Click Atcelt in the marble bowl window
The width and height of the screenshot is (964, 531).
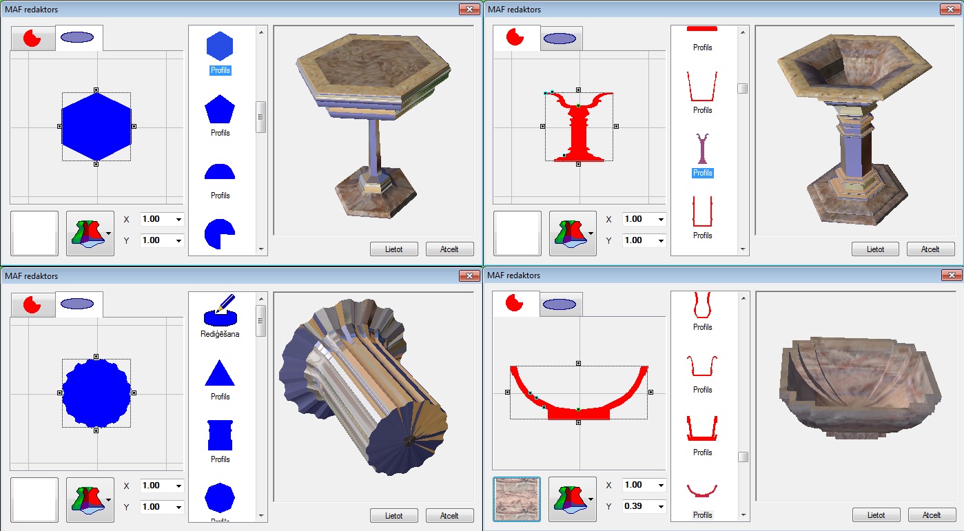(x=931, y=515)
